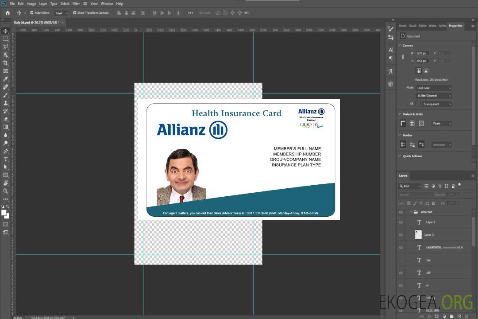Click the foreground color swatch
This screenshot has height=319, width=478.
[4, 213]
